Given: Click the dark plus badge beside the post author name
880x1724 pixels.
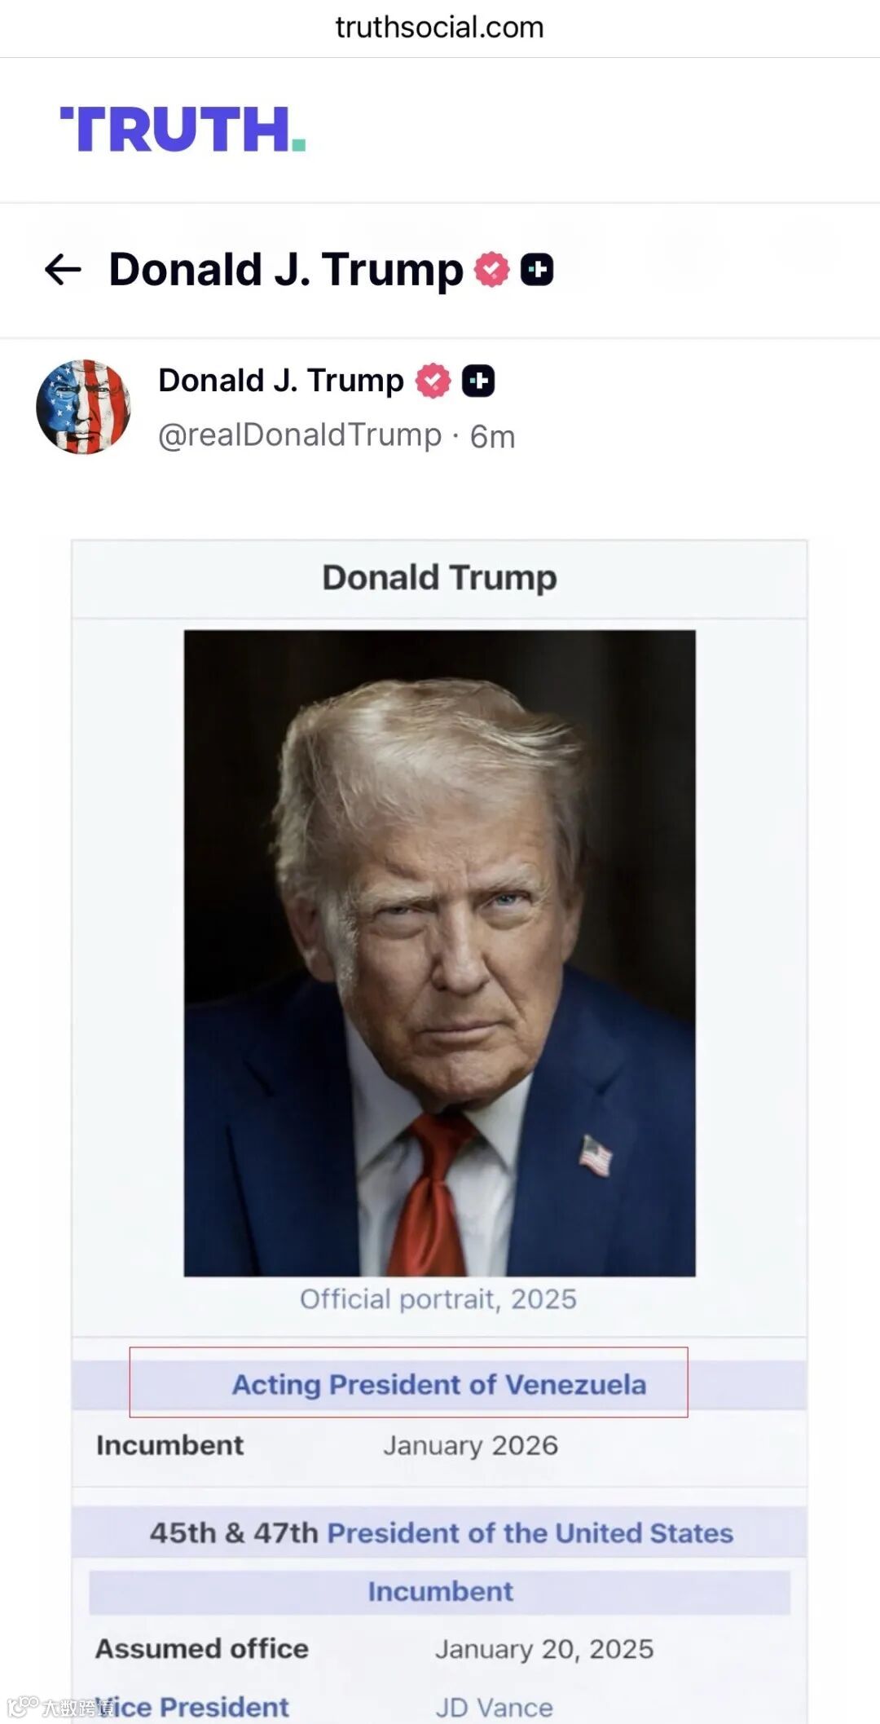Looking at the screenshot, I should (478, 381).
